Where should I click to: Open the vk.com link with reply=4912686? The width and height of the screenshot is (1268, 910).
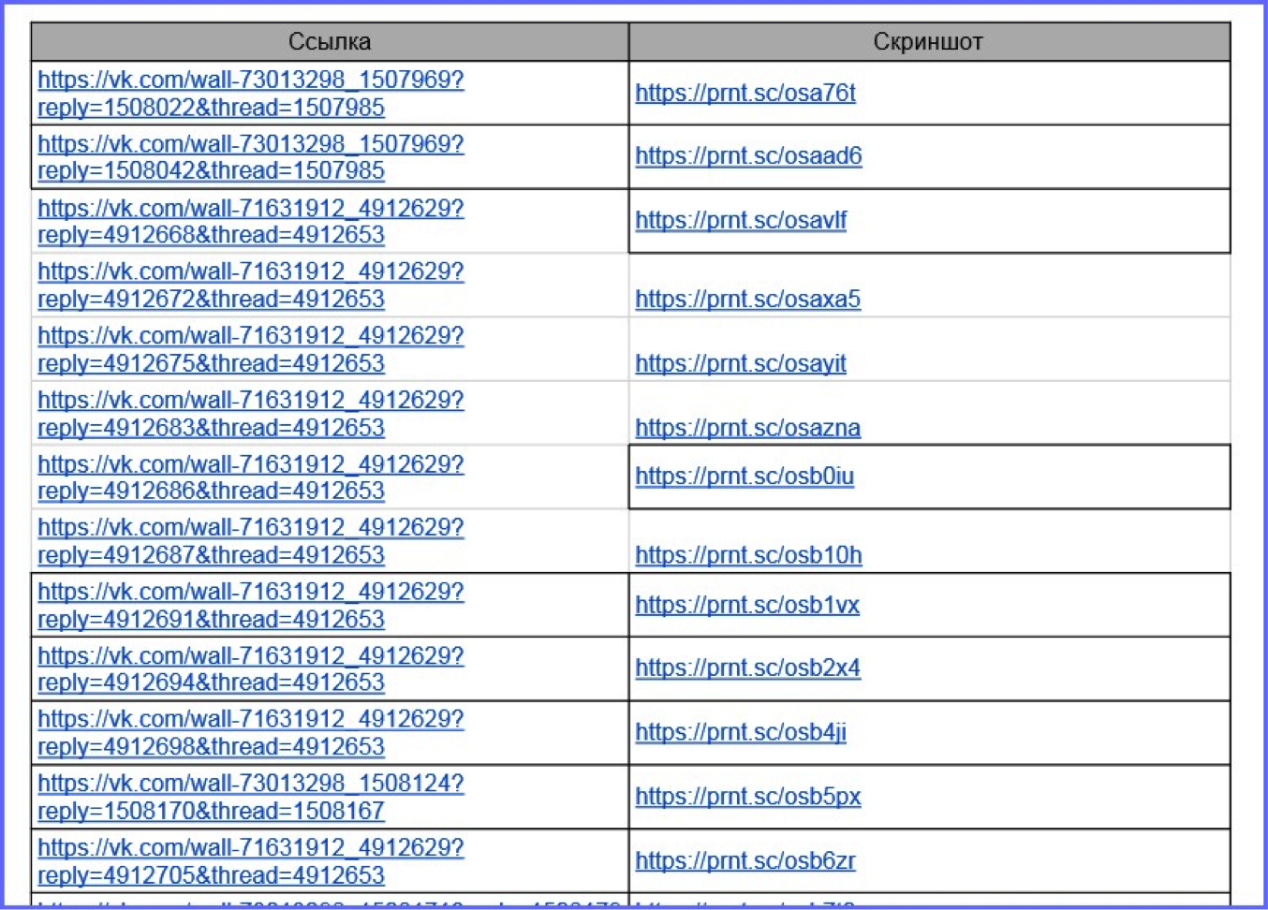coord(251,477)
